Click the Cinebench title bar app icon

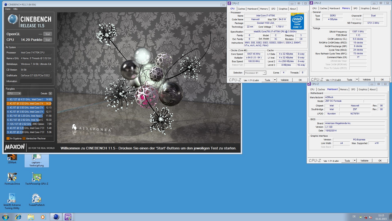(6, 4)
